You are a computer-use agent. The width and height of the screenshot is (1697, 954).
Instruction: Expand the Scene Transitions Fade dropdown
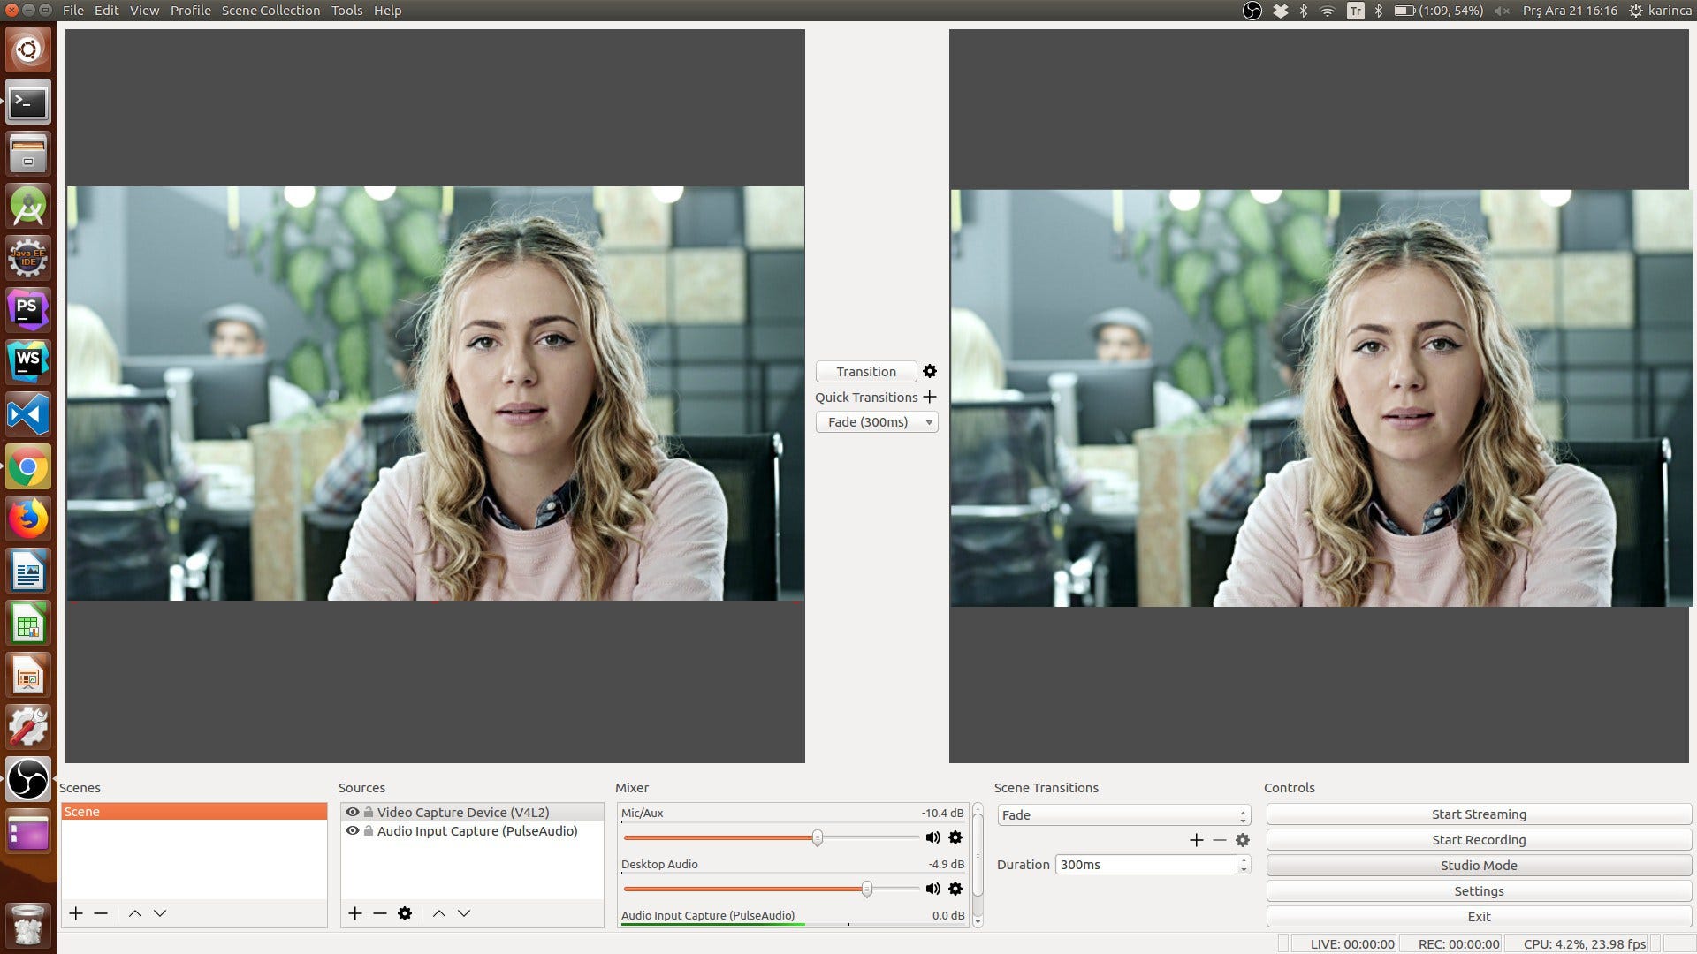pos(1123,815)
